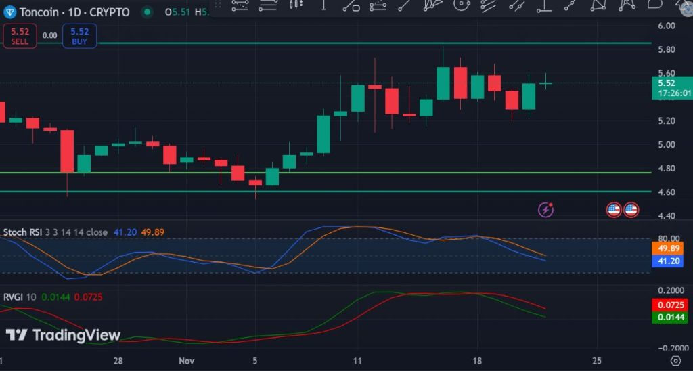693x371 pixels.
Task: Select the line-with-rectangle drawing tool
Action: click(352, 5)
